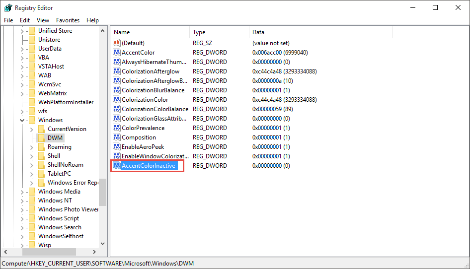
Task: Click the WebMatrix folder icon
Action: pyautogui.click(x=32, y=93)
